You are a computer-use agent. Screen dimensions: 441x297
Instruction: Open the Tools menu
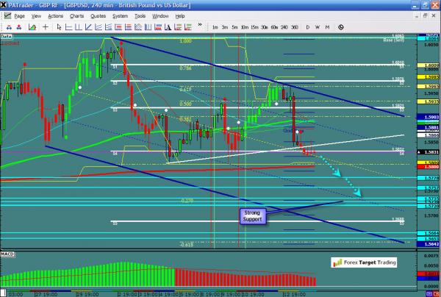(140, 15)
